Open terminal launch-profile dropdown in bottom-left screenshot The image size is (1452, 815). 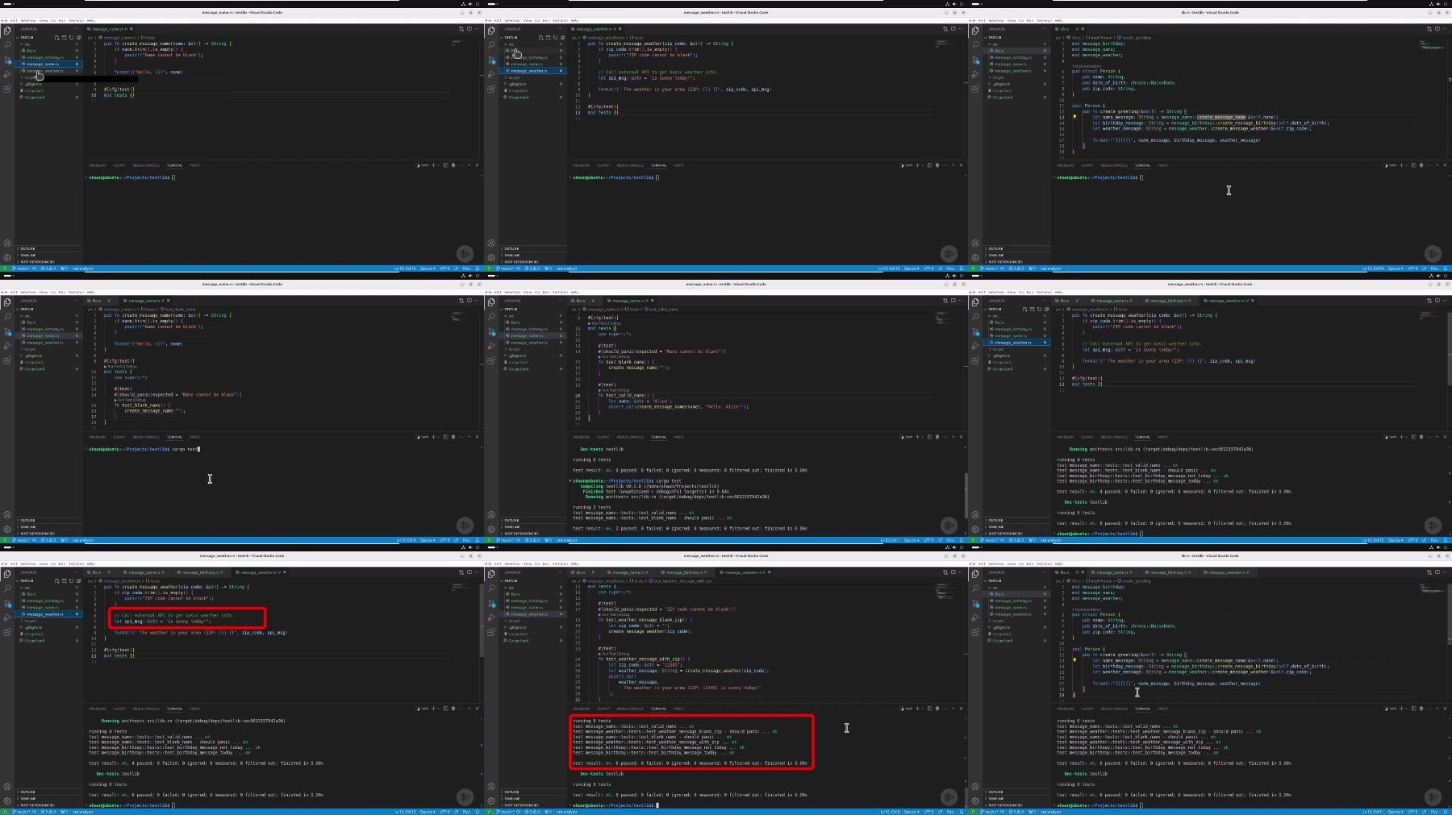coord(440,709)
